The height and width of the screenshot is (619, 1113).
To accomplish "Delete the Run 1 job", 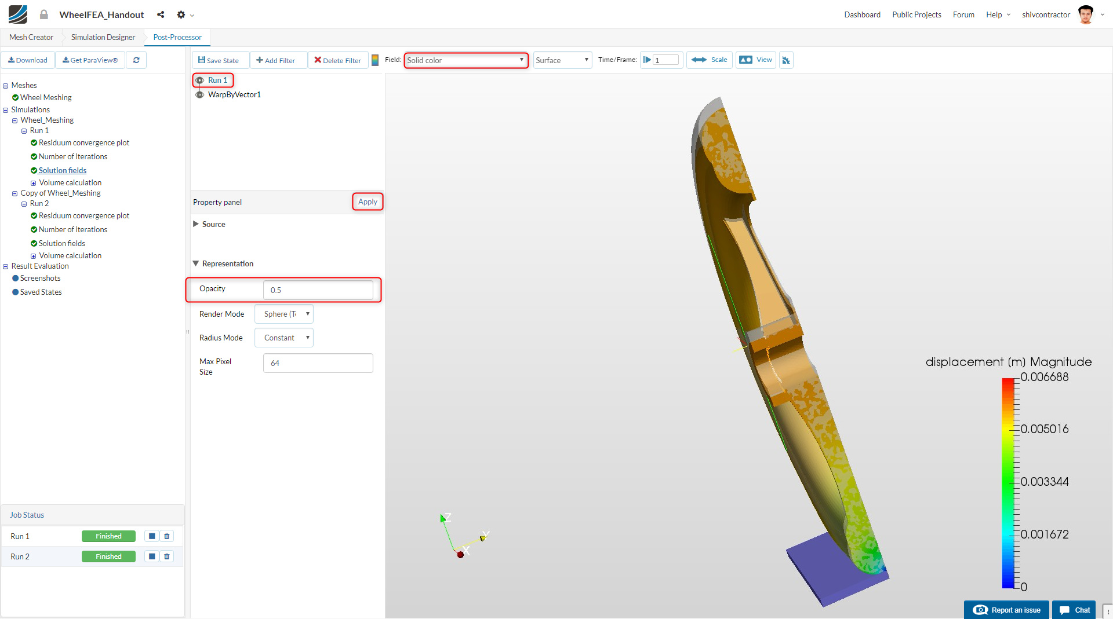I will [167, 536].
